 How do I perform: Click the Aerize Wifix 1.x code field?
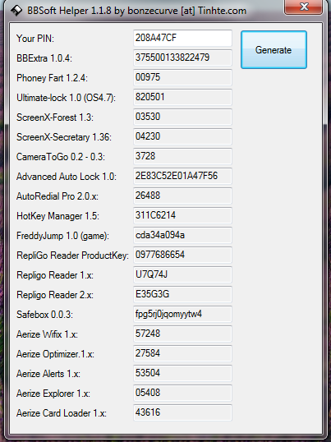coord(182,334)
